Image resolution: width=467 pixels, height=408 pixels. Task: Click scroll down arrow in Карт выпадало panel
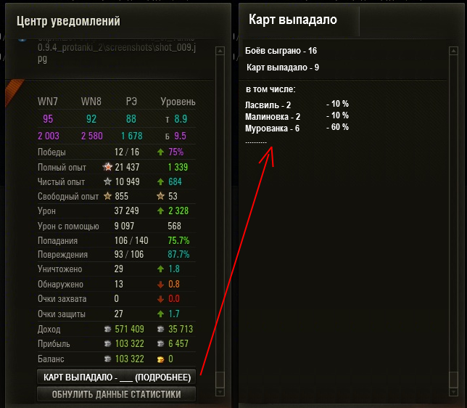[453, 392]
